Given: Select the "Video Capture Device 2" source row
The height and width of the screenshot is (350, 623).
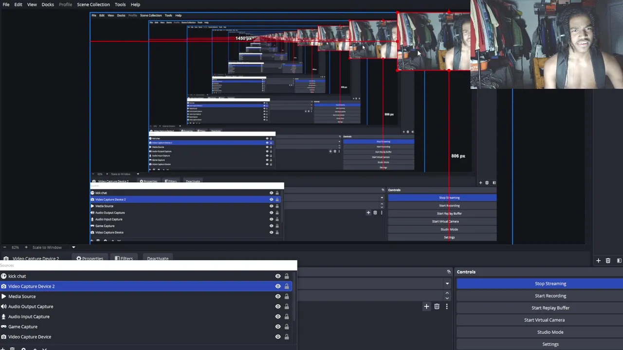Looking at the screenshot, I should [146, 286].
